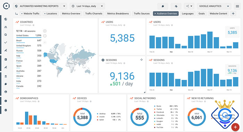Click the mobile legend entry in Devices
The height and width of the screenshot is (132, 243).
109,117
